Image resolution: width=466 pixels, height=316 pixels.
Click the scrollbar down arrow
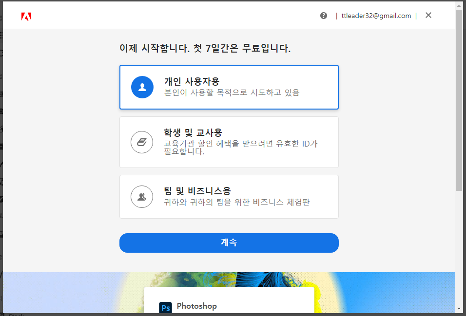tap(459, 309)
